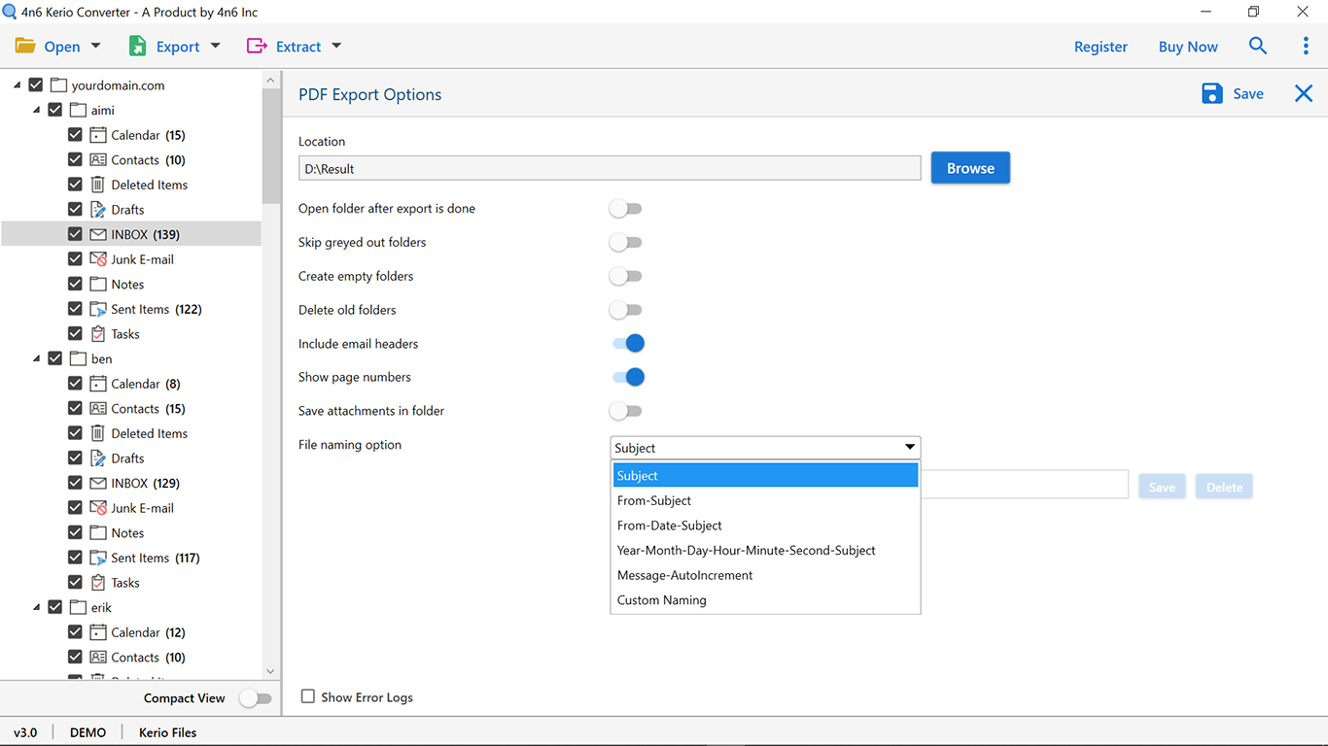Click the Open folder icon in toolbar
Viewport: 1328px width, 746px height.
[x=25, y=46]
